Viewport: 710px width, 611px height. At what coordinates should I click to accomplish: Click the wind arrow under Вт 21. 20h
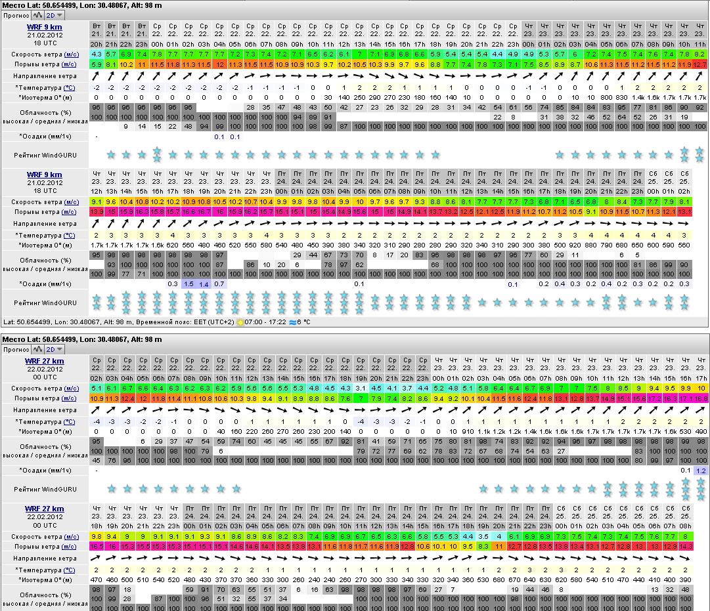click(97, 76)
